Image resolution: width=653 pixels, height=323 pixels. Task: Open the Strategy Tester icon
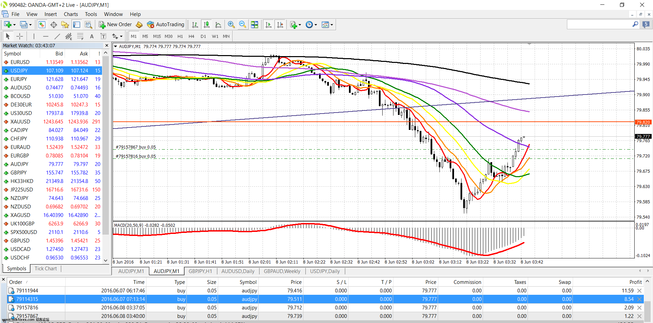tap(88, 24)
